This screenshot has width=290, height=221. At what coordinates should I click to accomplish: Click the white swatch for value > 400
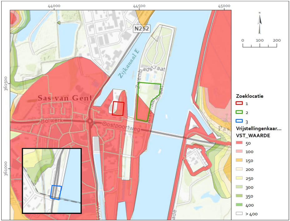click(x=239, y=214)
